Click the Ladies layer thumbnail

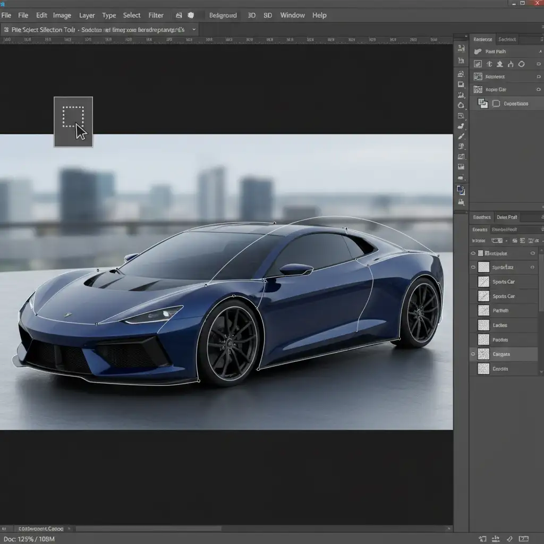point(483,325)
